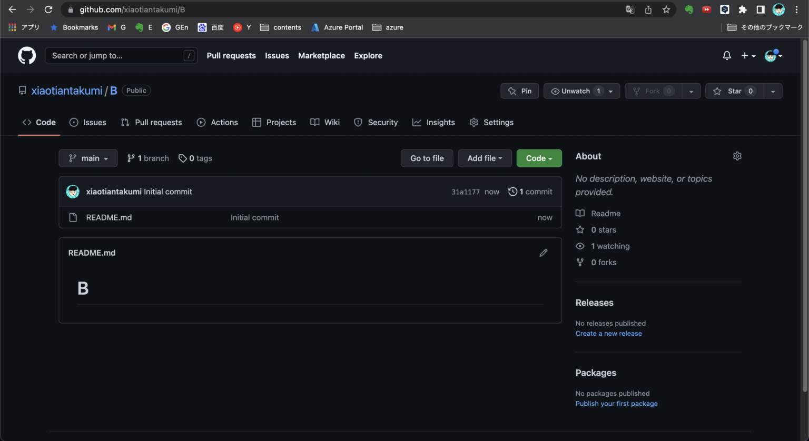Click the Create a new release link
Viewport: 809px width, 441px height.
click(608, 333)
